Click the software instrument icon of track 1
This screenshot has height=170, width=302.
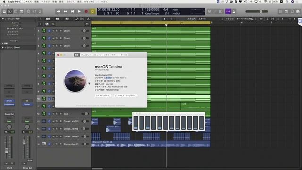point(44,31)
